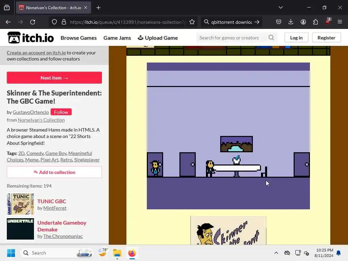Click the search go arrow in search bar
Screen dimensions: 348x261
pyautogui.click(x=257, y=22)
